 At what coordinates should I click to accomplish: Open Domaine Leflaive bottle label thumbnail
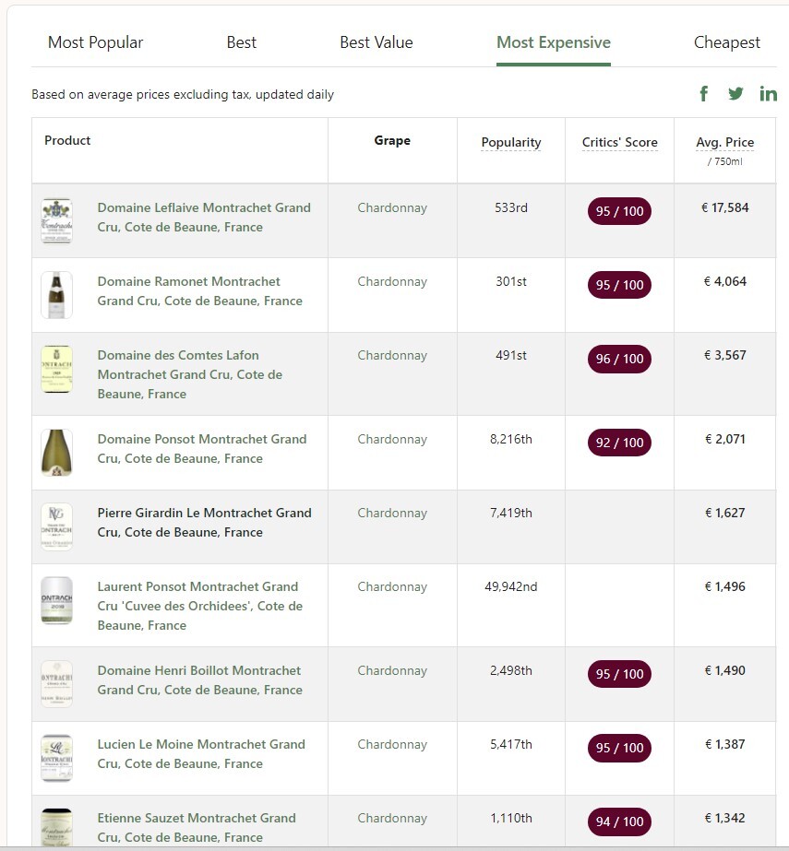(56, 221)
